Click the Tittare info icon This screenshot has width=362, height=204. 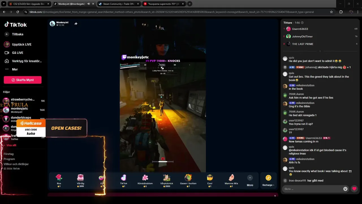302,23
